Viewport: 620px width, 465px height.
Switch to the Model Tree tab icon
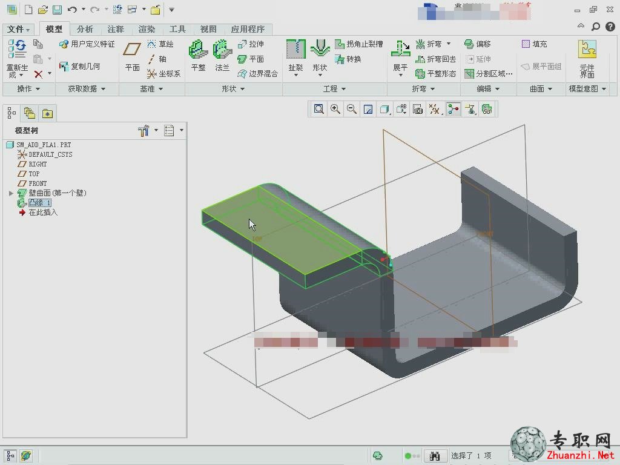click(12, 113)
